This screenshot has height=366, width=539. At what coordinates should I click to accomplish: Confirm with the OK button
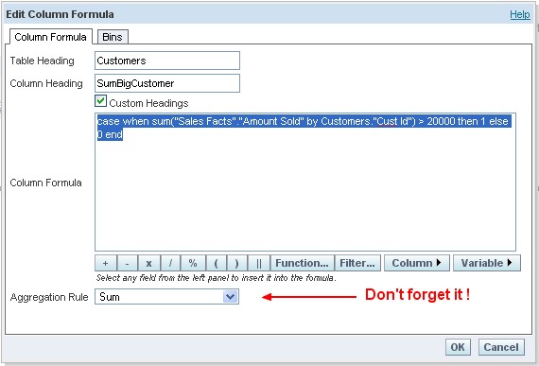click(458, 347)
